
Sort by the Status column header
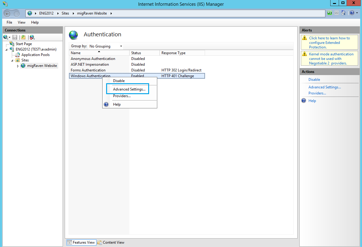coord(145,53)
